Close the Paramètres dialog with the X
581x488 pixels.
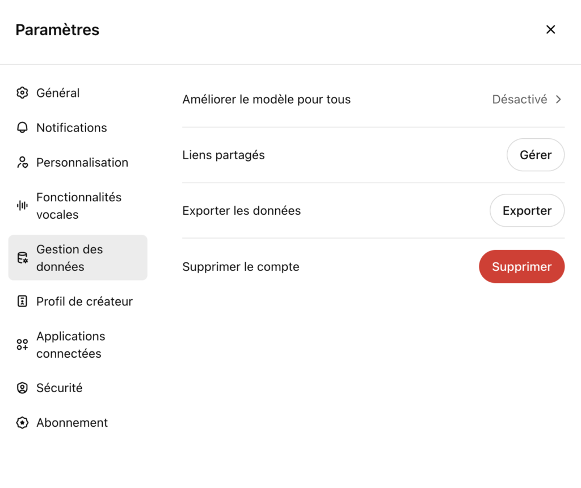(550, 29)
